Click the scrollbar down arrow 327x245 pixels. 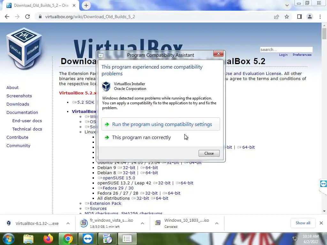coord(324,211)
